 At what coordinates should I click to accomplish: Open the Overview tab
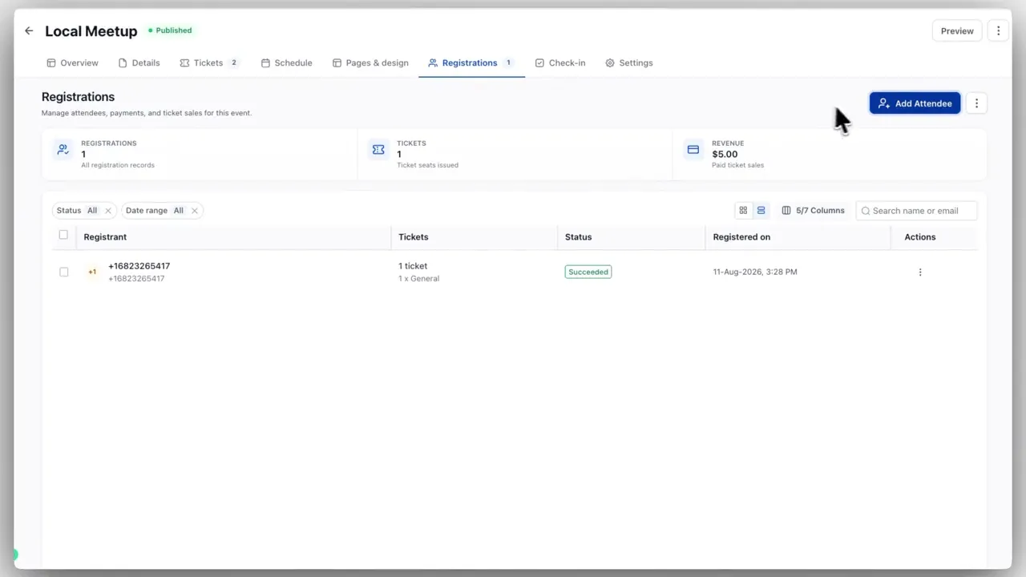[72, 63]
